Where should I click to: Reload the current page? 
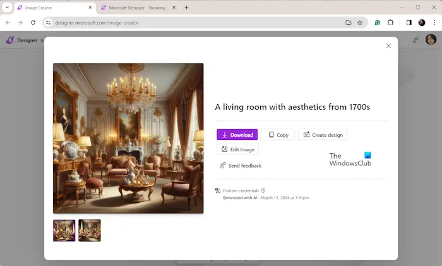tap(33, 23)
